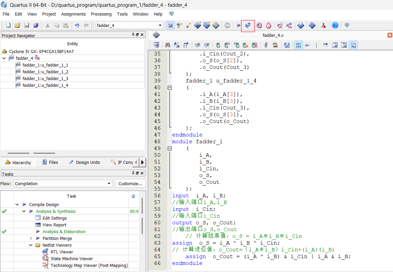The width and height of the screenshot is (393, 272).
Task: Open Qsys system integration icon
Action: click(324, 25)
